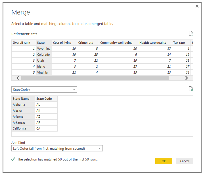Refresh the RetirementStats table preview icon
203x175 pixels.
point(191,34)
